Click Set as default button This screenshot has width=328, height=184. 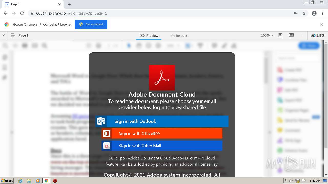point(91,24)
